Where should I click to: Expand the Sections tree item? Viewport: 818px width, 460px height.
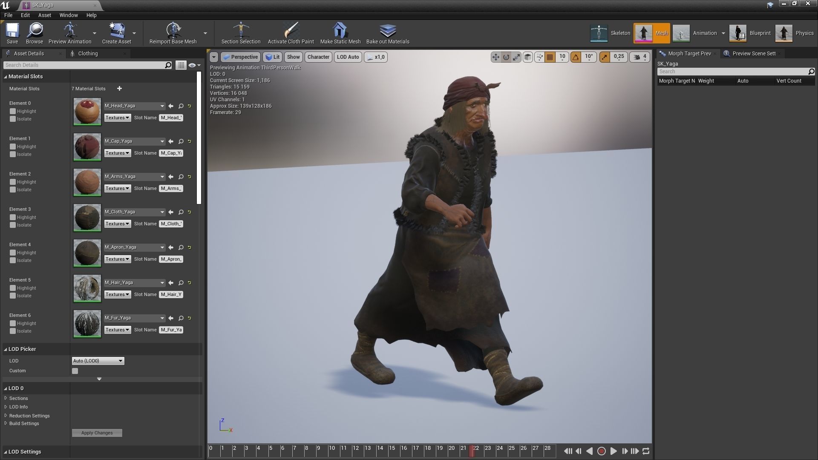[6, 398]
